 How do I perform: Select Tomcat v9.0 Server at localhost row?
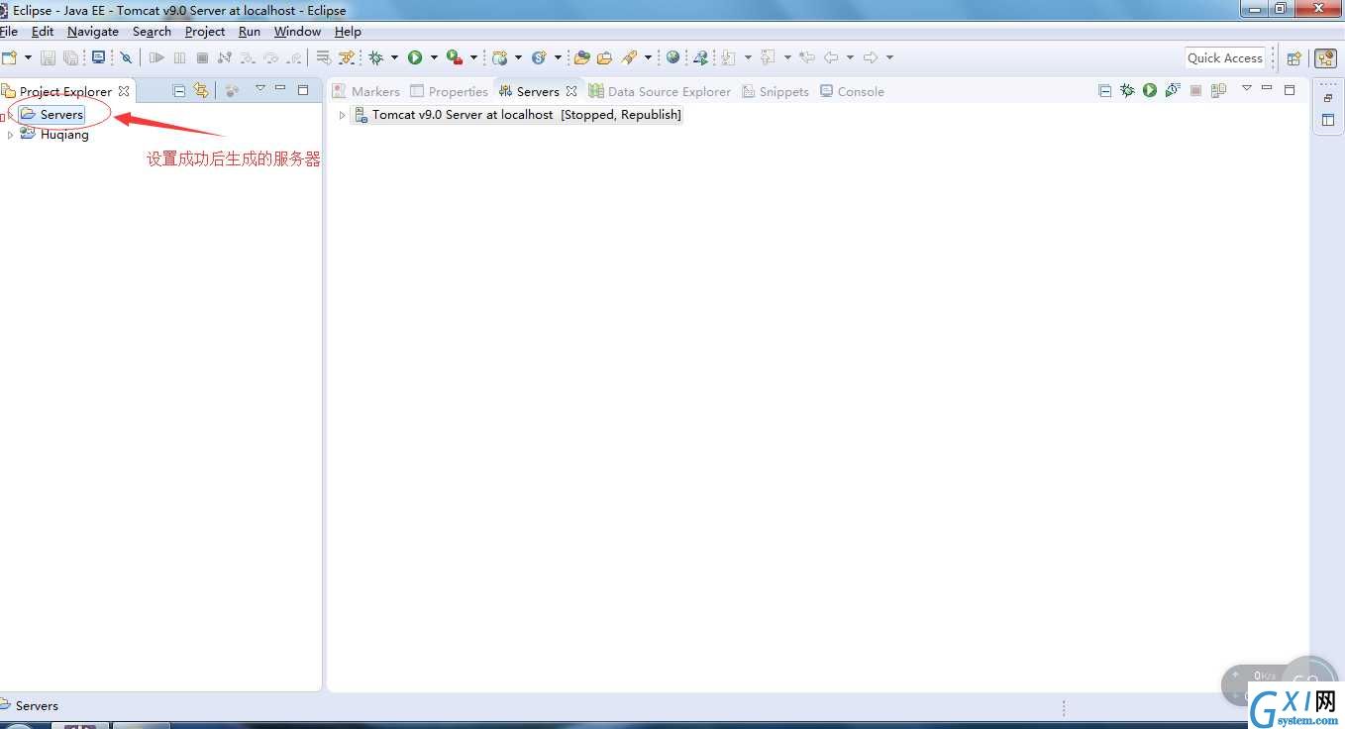[518, 115]
